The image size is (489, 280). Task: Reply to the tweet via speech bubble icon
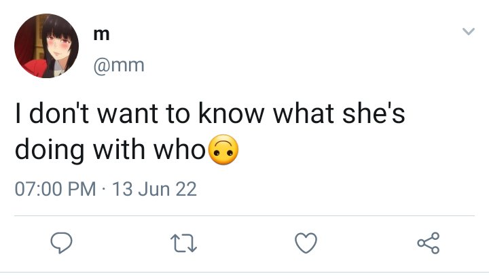point(61,243)
